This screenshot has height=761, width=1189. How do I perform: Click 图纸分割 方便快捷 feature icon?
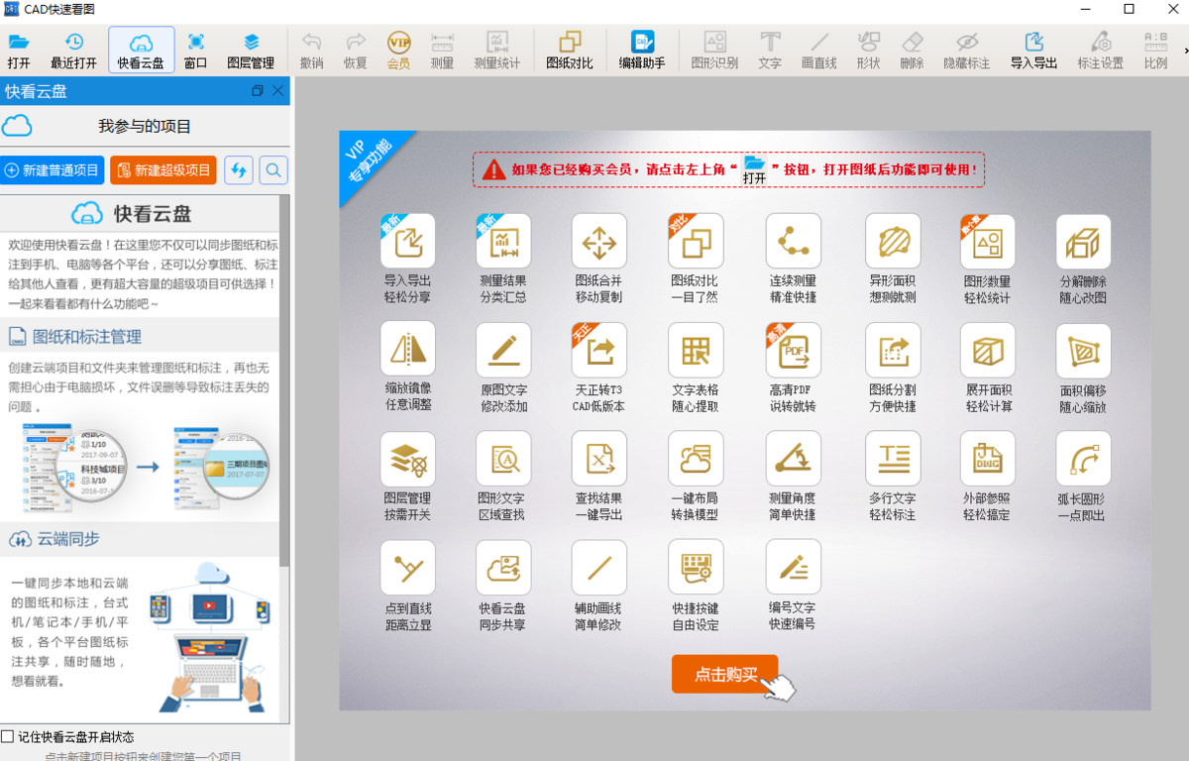[893, 350]
